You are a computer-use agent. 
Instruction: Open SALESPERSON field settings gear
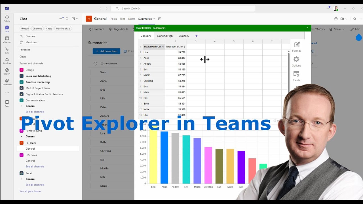click(x=163, y=46)
